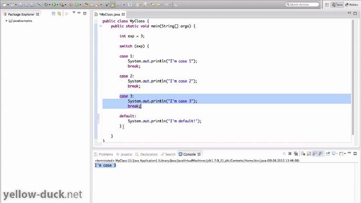Close the Console view tab
361x203 pixels.
click(x=199, y=154)
